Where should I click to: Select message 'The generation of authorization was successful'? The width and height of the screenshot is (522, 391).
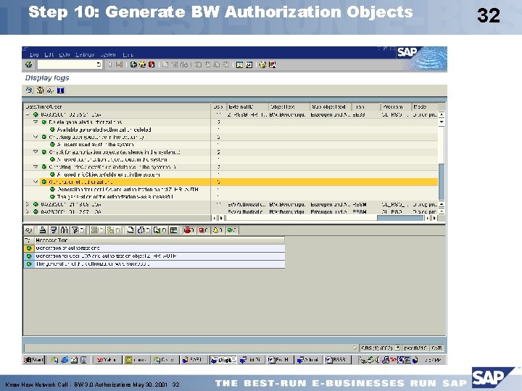pos(159,264)
